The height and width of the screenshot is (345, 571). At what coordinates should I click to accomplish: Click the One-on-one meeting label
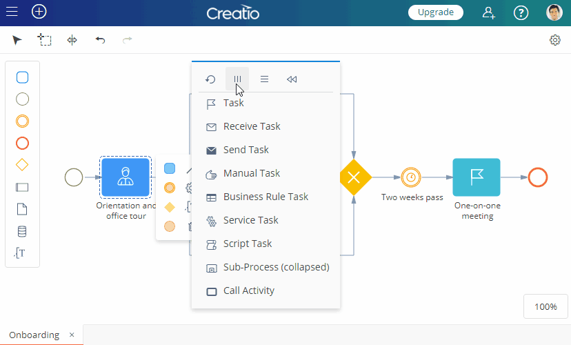477,210
